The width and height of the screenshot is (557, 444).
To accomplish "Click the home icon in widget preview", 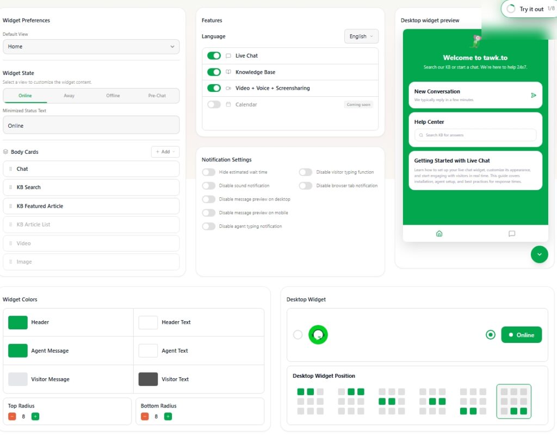I will click(439, 234).
